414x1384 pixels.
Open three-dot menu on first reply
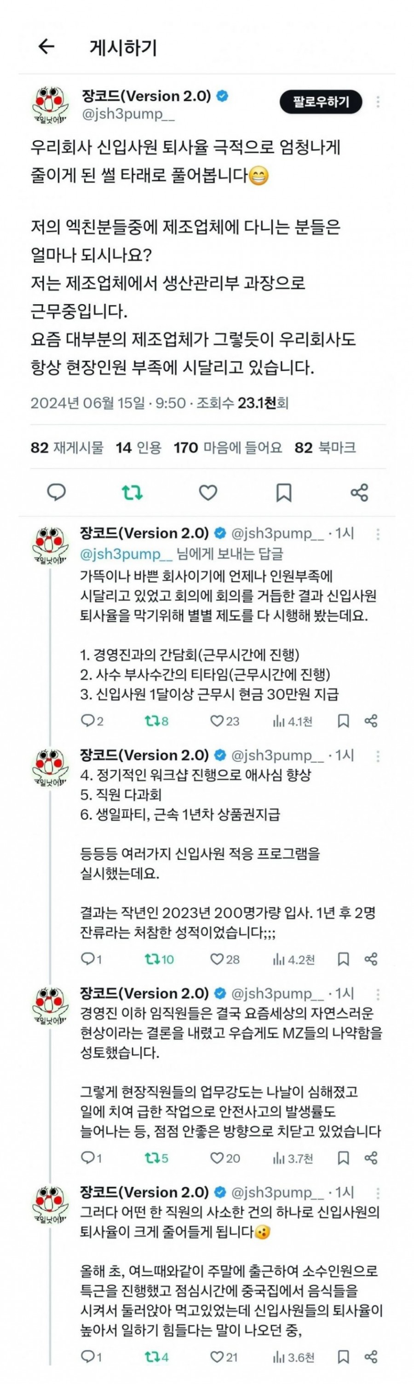click(x=378, y=533)
